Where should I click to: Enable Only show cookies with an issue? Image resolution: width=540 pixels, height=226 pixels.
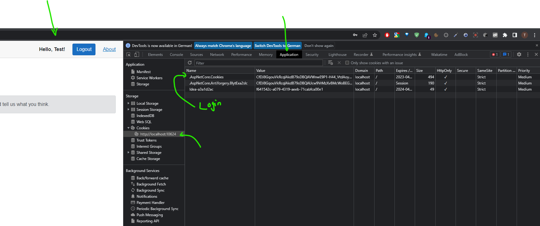coord(347,63)
